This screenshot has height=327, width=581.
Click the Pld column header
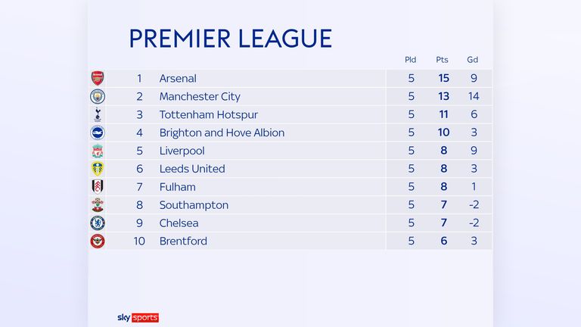point(410,60)
